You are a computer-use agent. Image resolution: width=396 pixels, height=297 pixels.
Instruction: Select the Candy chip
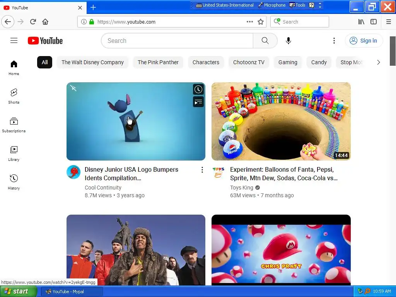pos(319,62)
